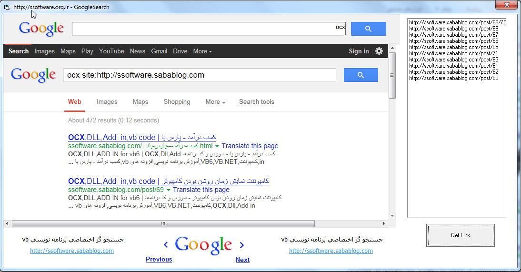Click the right arrow beside bottom Google logo
Viewport: 521px width, 272px height.
[x=241, y=245]
